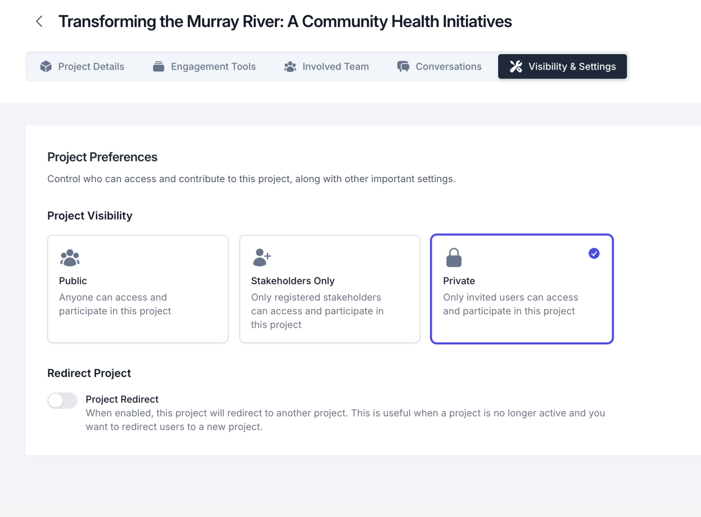
Task: Click the blue checkmark on the Private option
Action: (594, 254)
